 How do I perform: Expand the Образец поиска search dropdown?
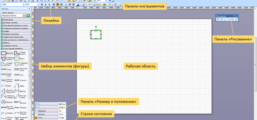tap(24, 16)
